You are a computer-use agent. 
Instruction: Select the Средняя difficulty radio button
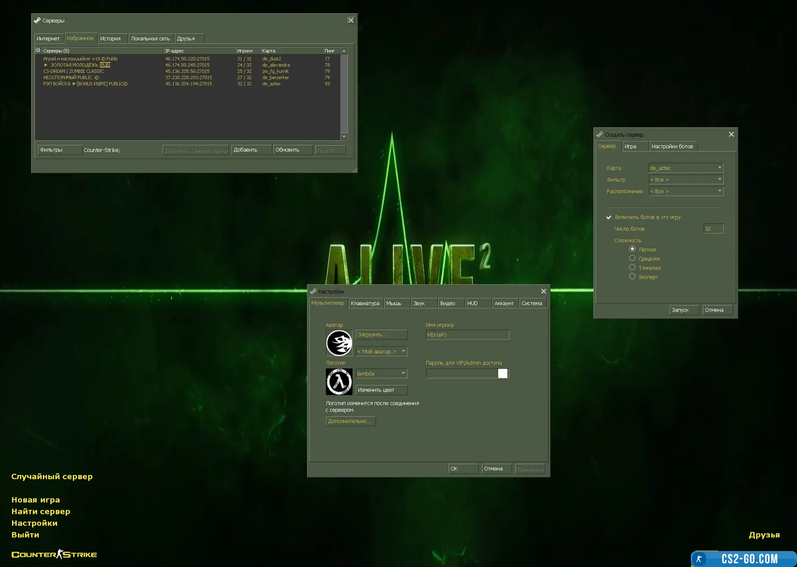pos(632,258)
